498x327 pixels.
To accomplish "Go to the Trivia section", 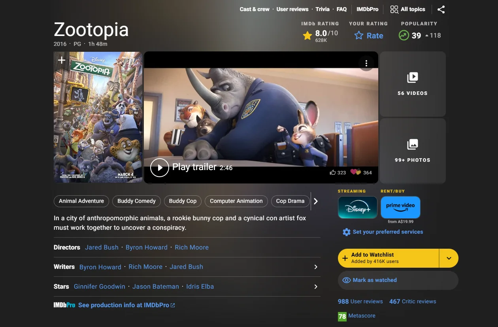I will [323, 9].
